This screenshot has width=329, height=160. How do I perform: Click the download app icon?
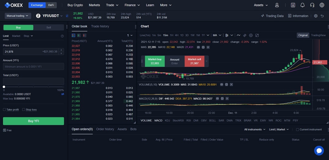point(293,5)
